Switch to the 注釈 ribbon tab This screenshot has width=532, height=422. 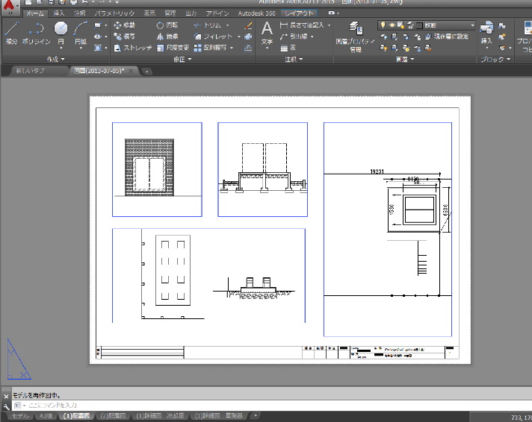(x=80, y=13)
